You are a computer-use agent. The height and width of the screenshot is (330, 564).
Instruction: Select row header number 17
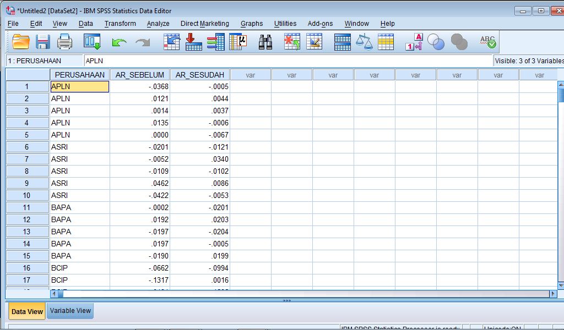27,280
